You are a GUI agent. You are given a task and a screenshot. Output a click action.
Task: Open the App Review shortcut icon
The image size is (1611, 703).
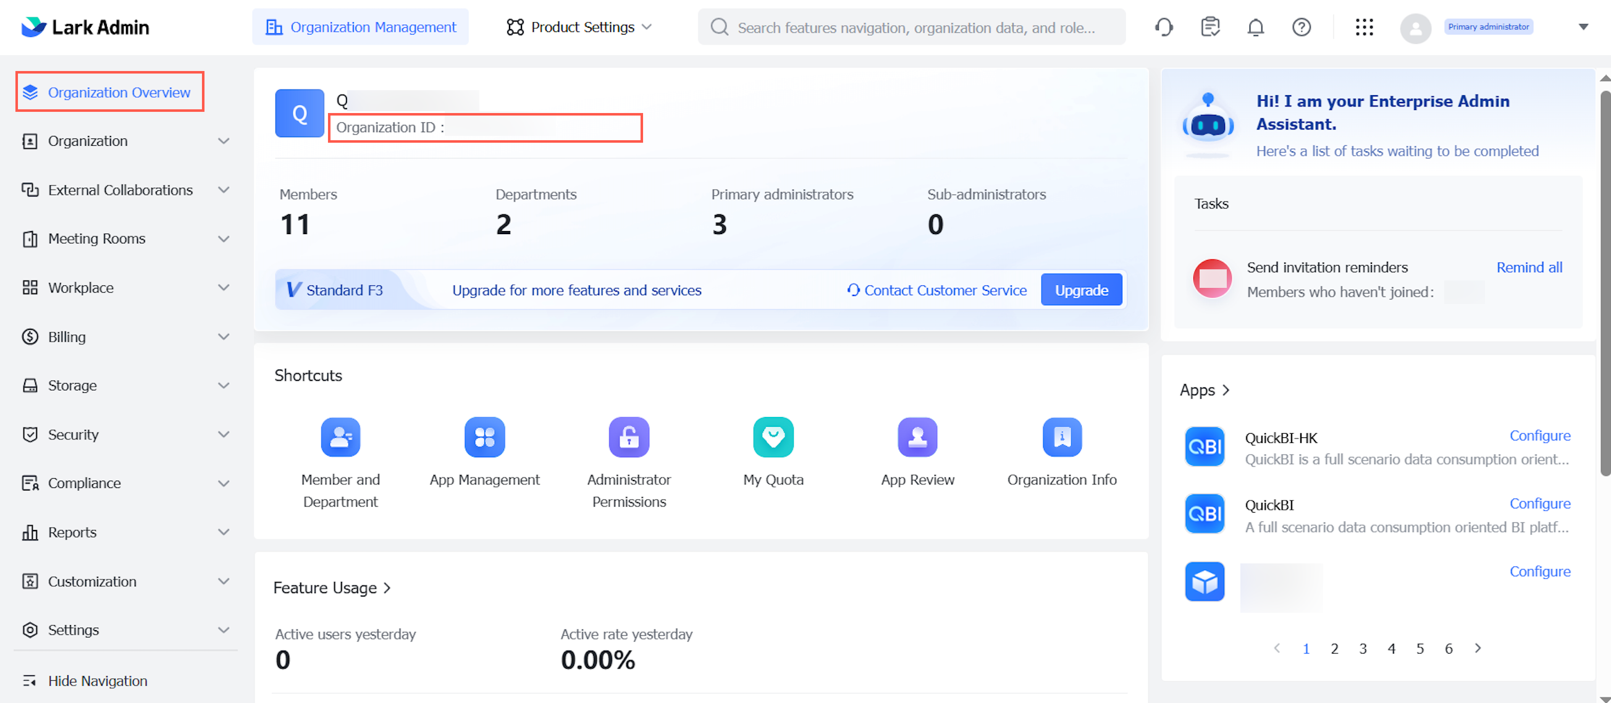click(917, 437)
